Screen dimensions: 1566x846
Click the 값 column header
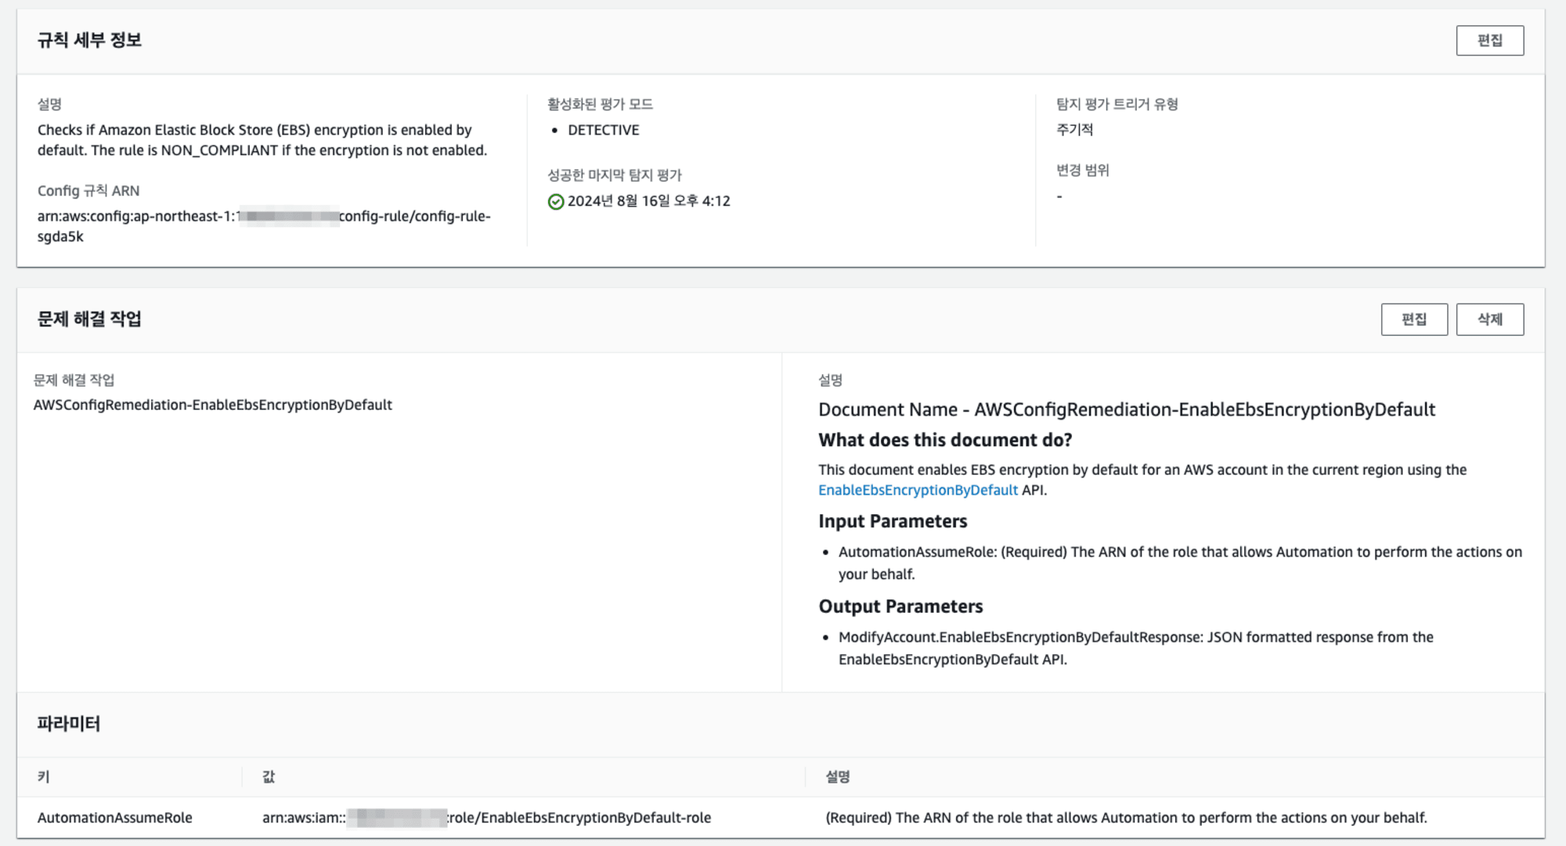(269, 776)
